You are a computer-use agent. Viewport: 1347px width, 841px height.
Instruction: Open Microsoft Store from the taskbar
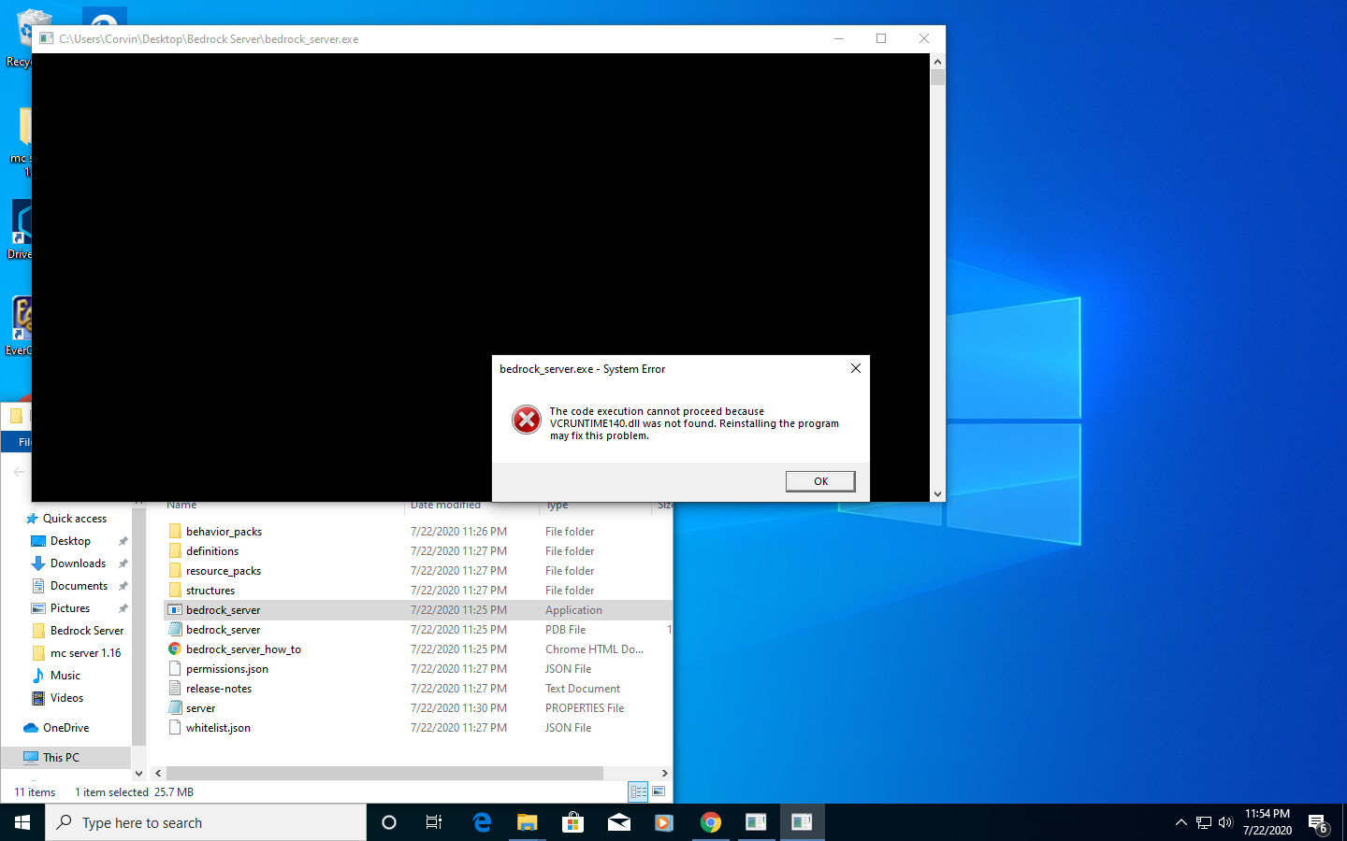coord(572,822)
